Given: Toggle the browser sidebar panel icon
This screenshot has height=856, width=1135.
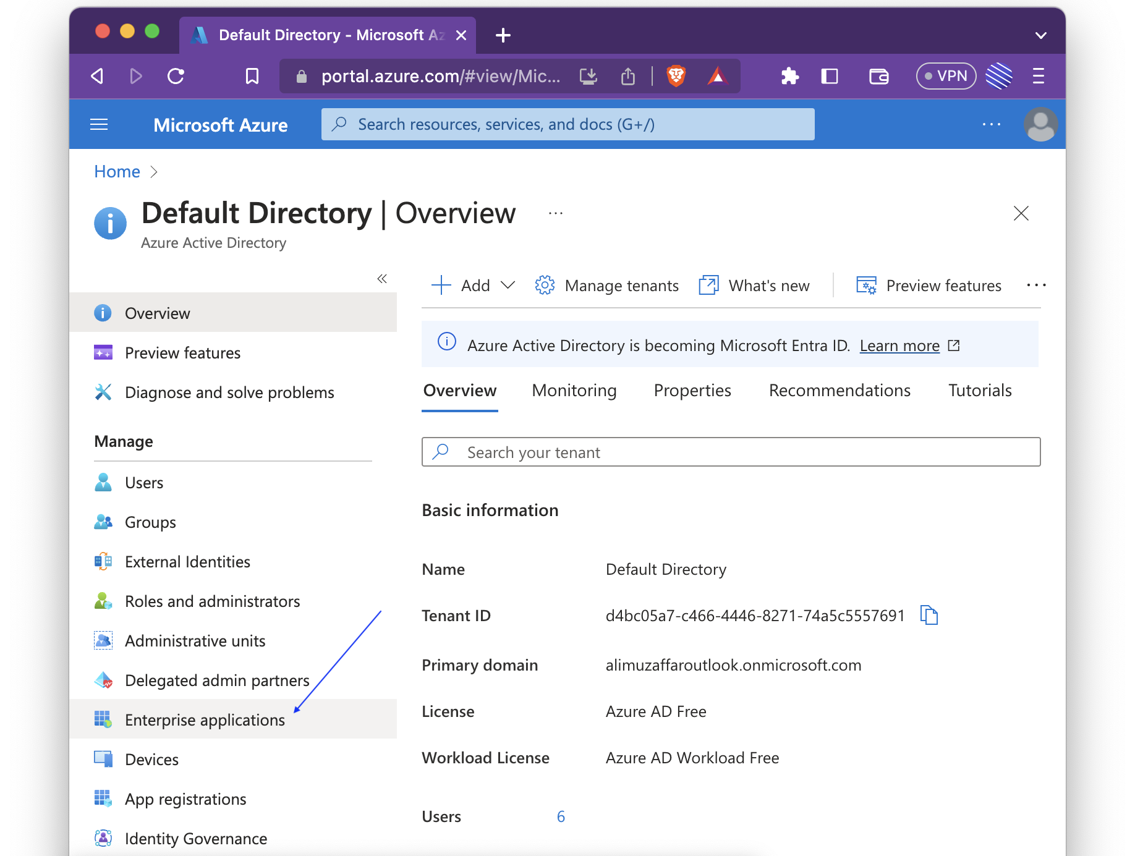Looking at the screenshot, I should pos(830,76).
